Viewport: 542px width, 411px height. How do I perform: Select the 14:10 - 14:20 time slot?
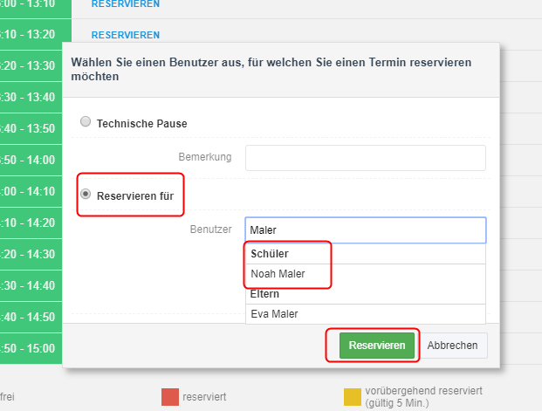pyautogui.click(x=31, y=223)
